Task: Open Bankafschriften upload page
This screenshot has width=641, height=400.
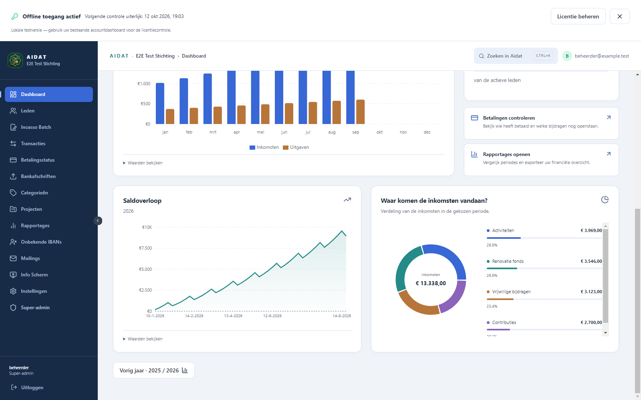Action: (49, 176)
